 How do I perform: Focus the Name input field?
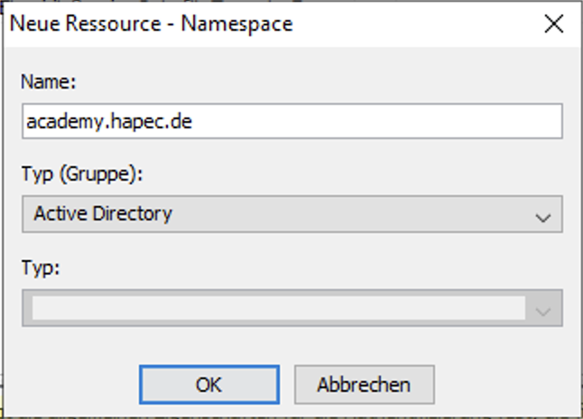tap(291, 121)
